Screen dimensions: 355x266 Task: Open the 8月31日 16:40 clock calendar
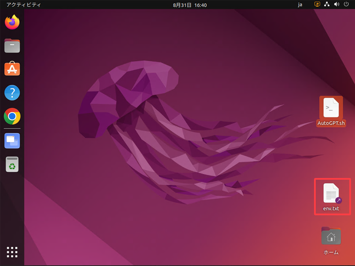(x=190, y=5)
